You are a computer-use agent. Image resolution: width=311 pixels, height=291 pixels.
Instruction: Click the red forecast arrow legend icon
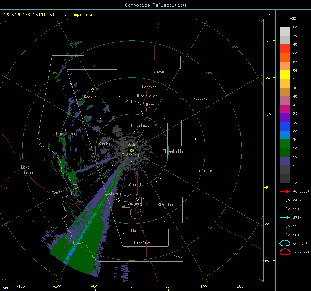pyautogui.click(x=285, y=191)
